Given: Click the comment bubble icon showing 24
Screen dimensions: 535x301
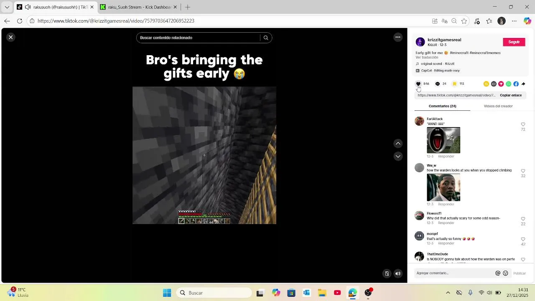Looking at the screenshot, I should click(438, 84).
